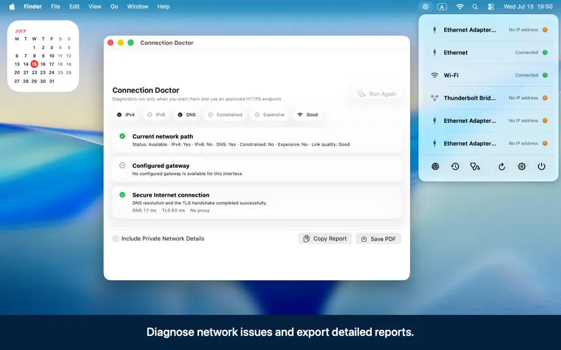Open the network globe icon in popup footer
Screen dimensions: 561x350
(x=435, y=166)
